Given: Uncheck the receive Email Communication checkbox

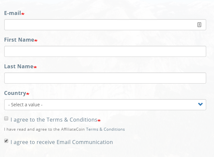Looking at the screenshot, I should tap(6, 141).
